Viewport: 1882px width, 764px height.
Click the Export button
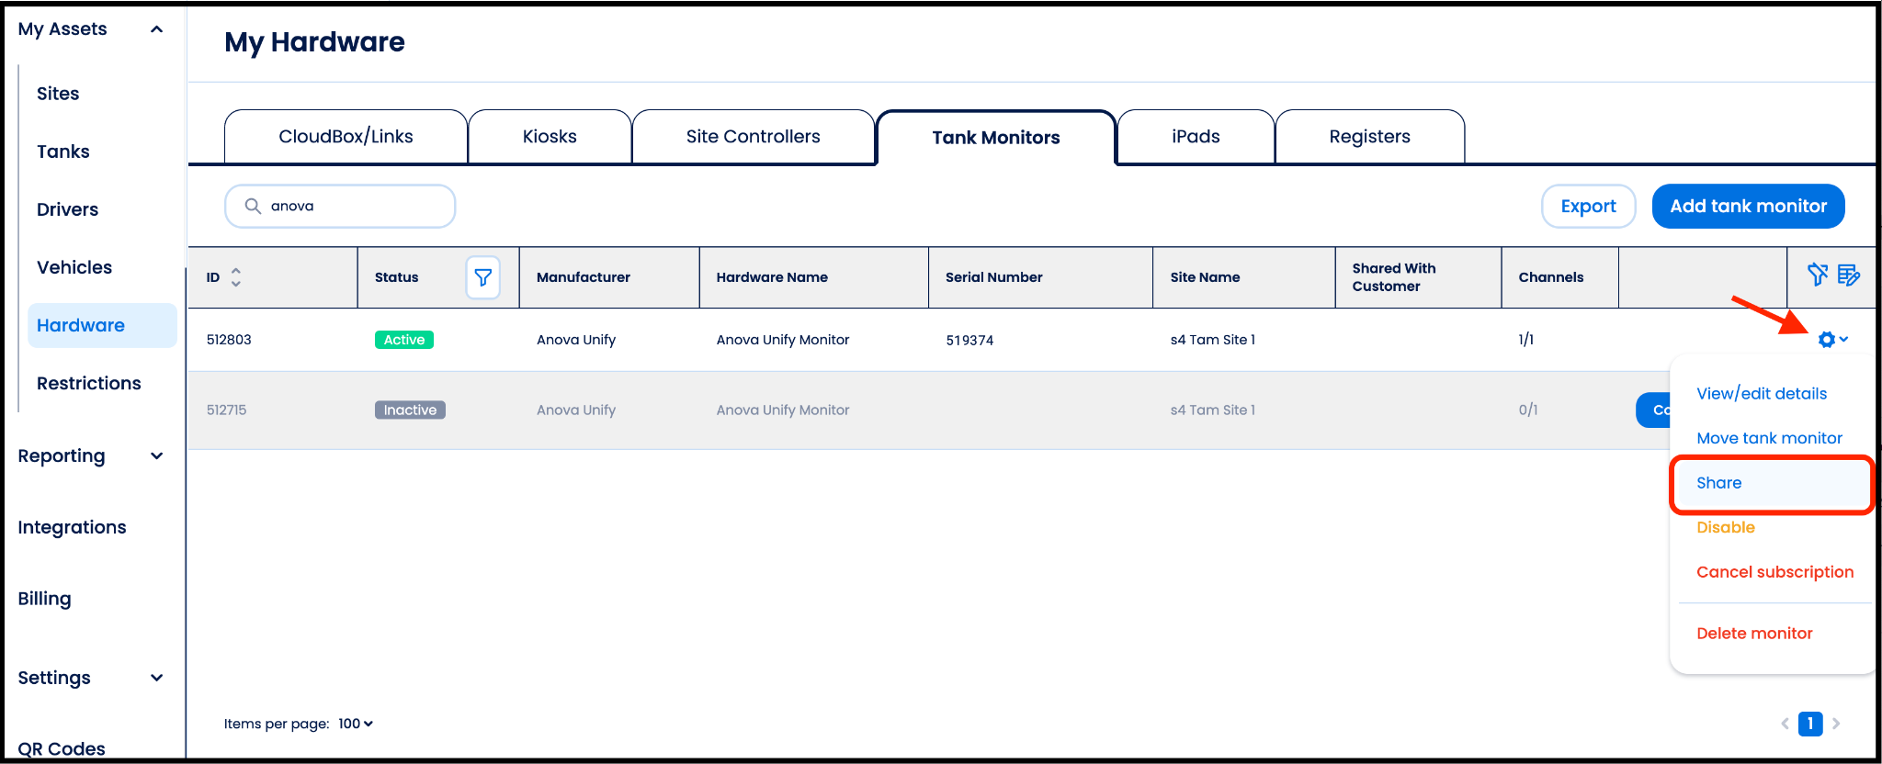(1588, 207)
